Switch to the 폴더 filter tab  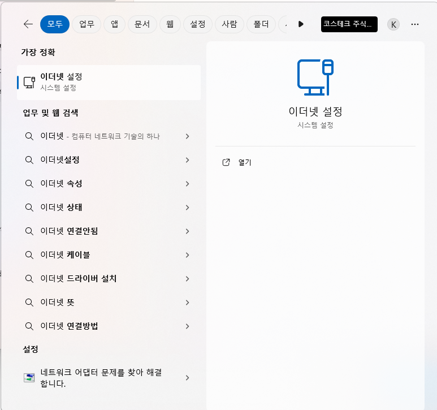point(261,24)
